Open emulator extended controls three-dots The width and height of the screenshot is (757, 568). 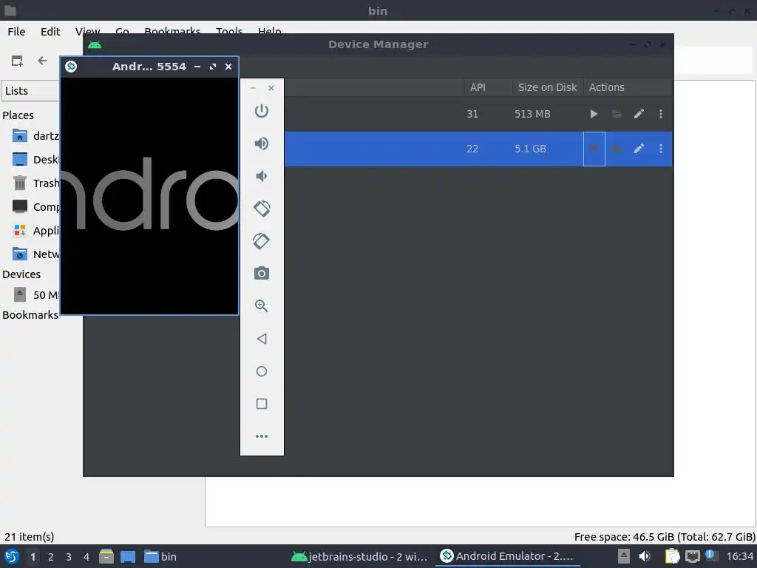click(261, 436)
